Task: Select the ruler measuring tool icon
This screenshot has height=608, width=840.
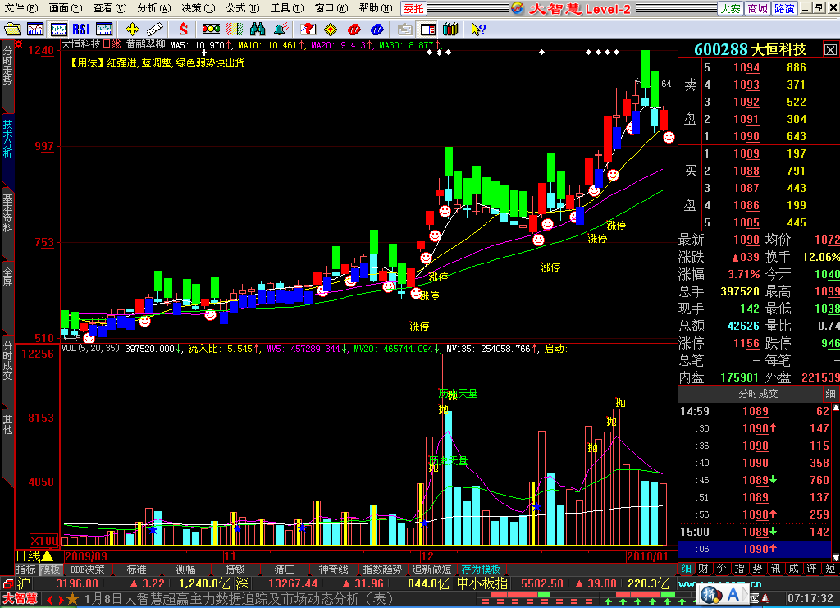Action: (153, 30)
